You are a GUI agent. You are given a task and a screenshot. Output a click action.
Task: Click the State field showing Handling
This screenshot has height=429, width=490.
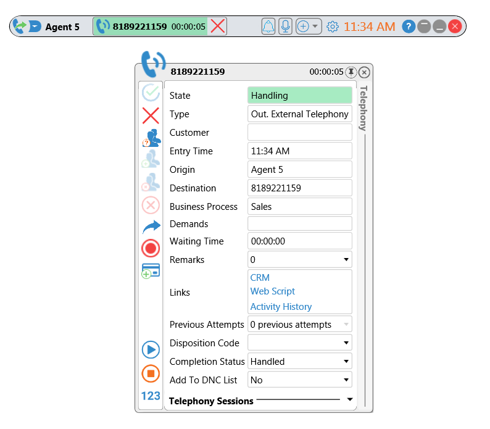[300, 96]
